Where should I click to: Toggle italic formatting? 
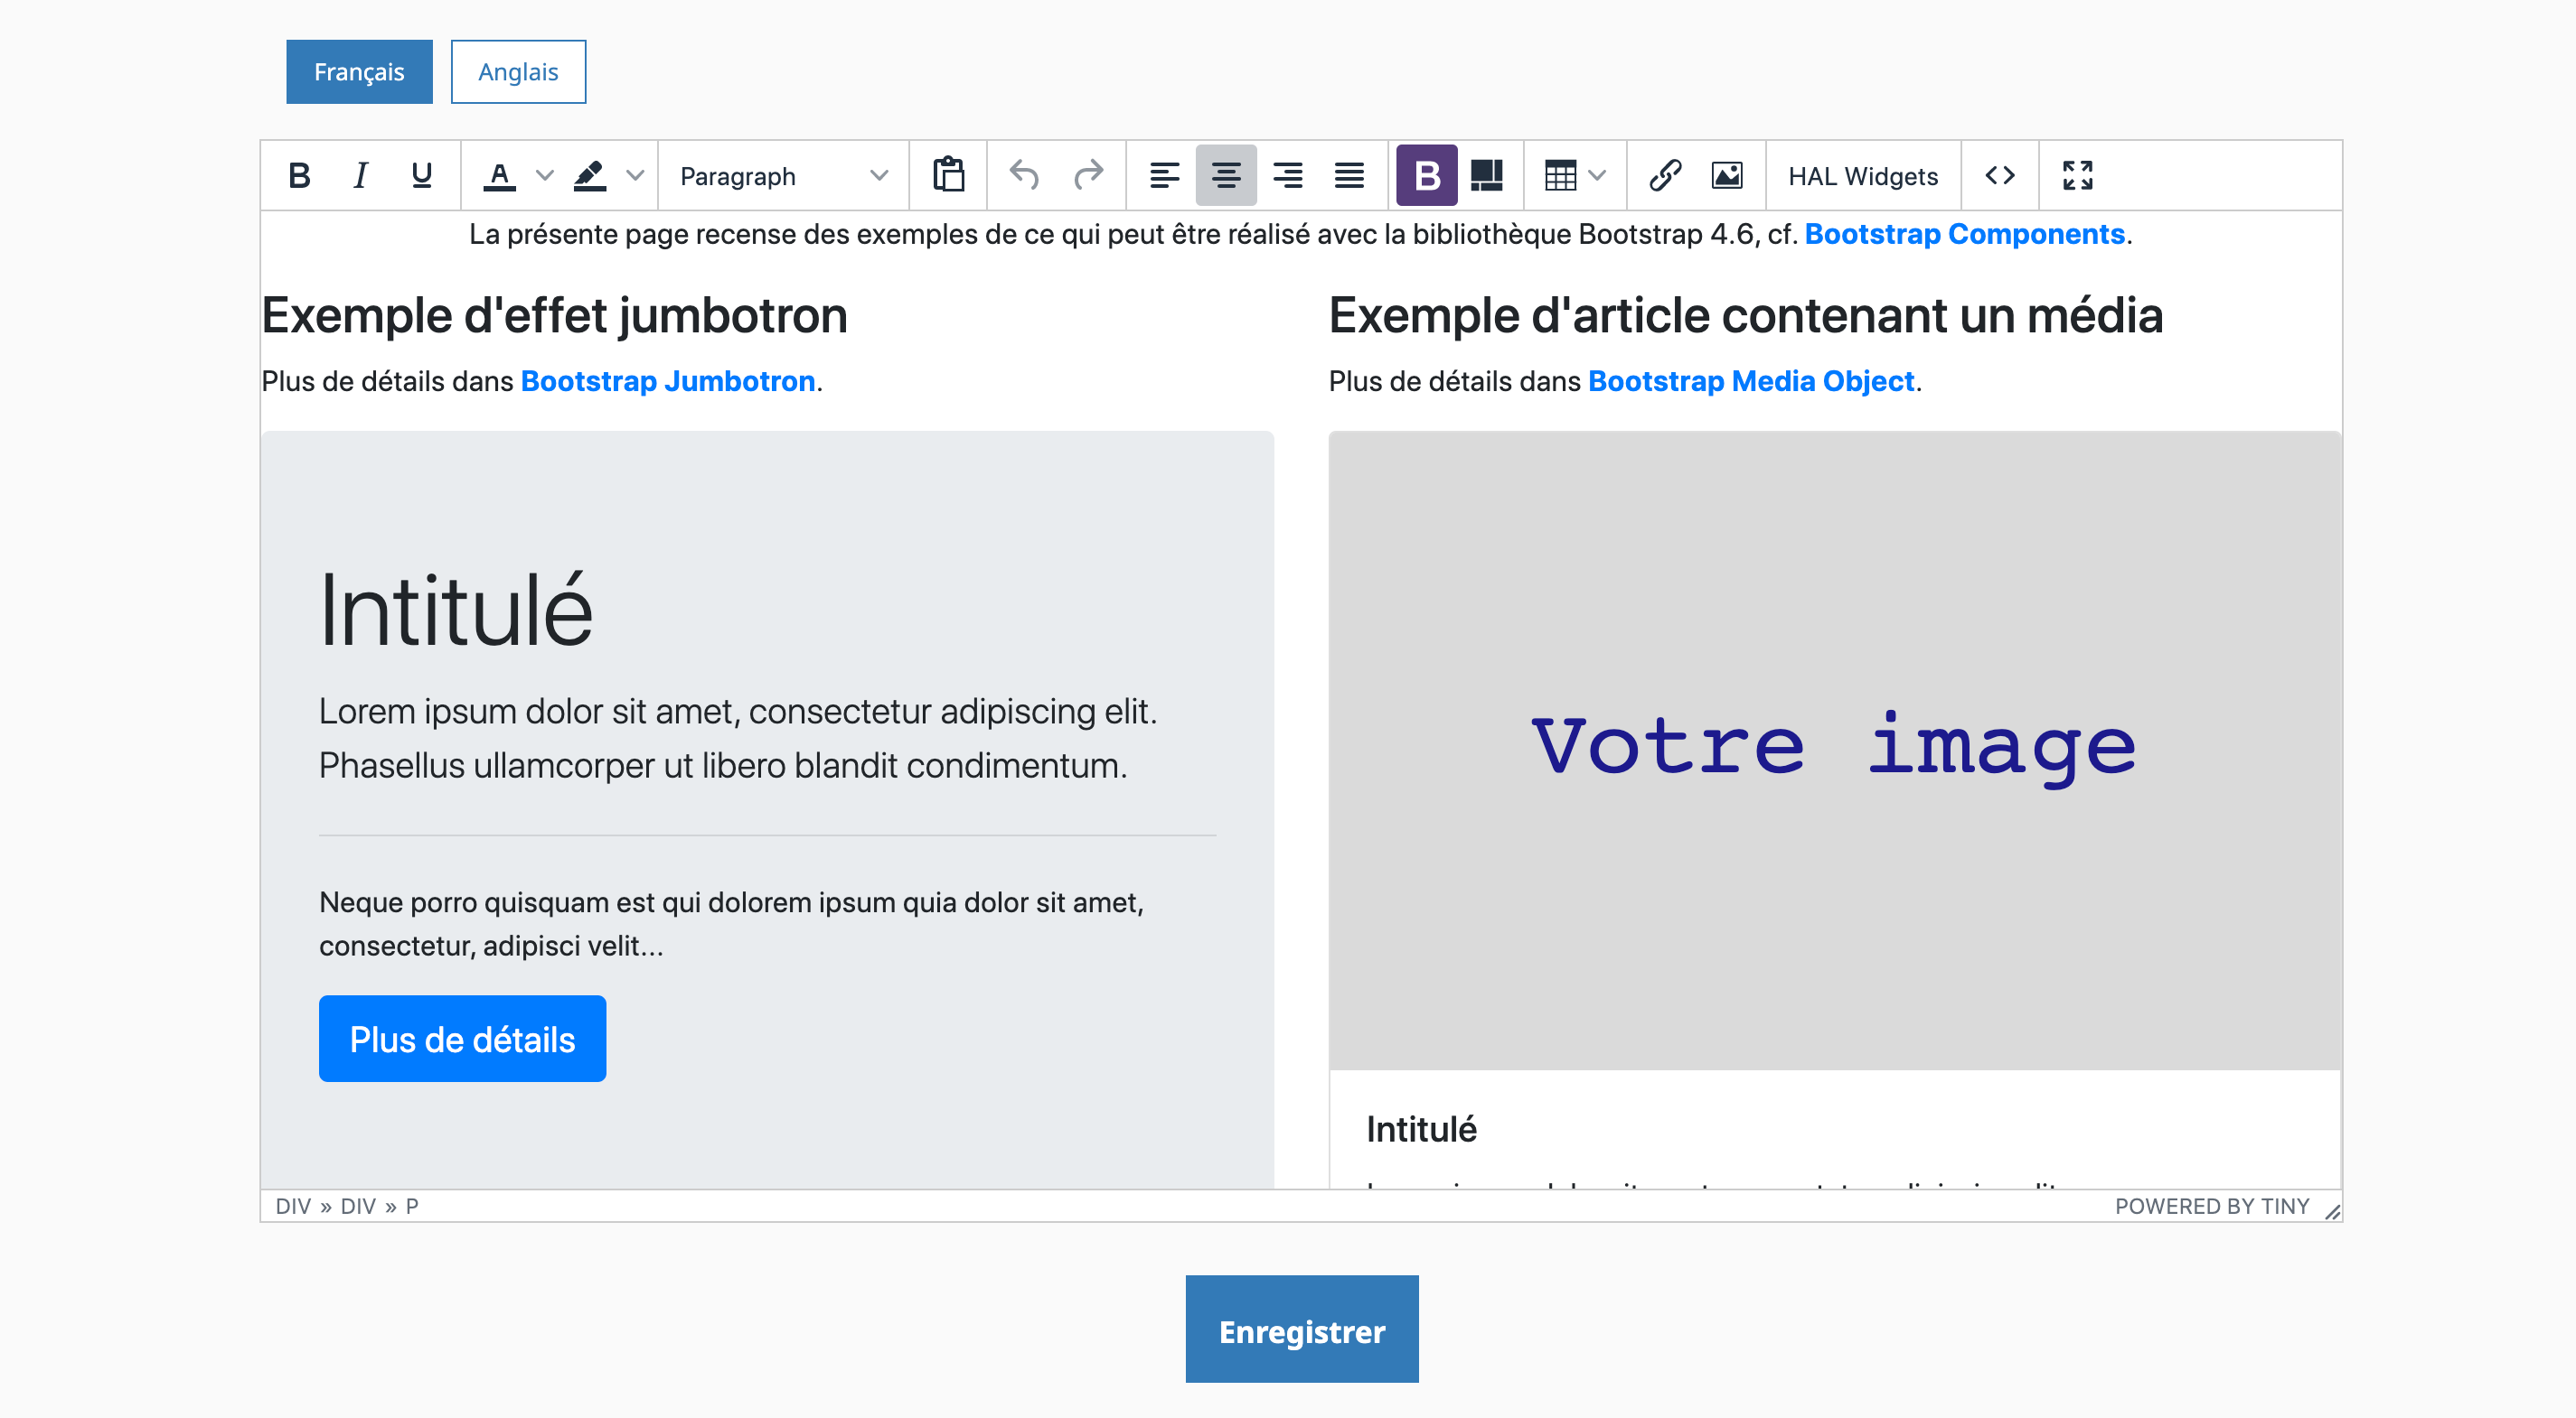(360, 176)
